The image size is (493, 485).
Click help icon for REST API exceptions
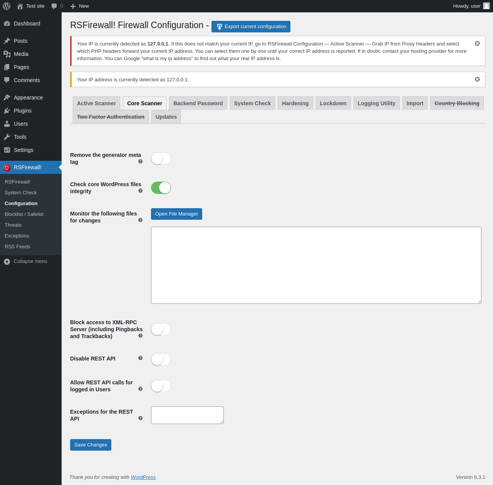[x=140, y=418]
